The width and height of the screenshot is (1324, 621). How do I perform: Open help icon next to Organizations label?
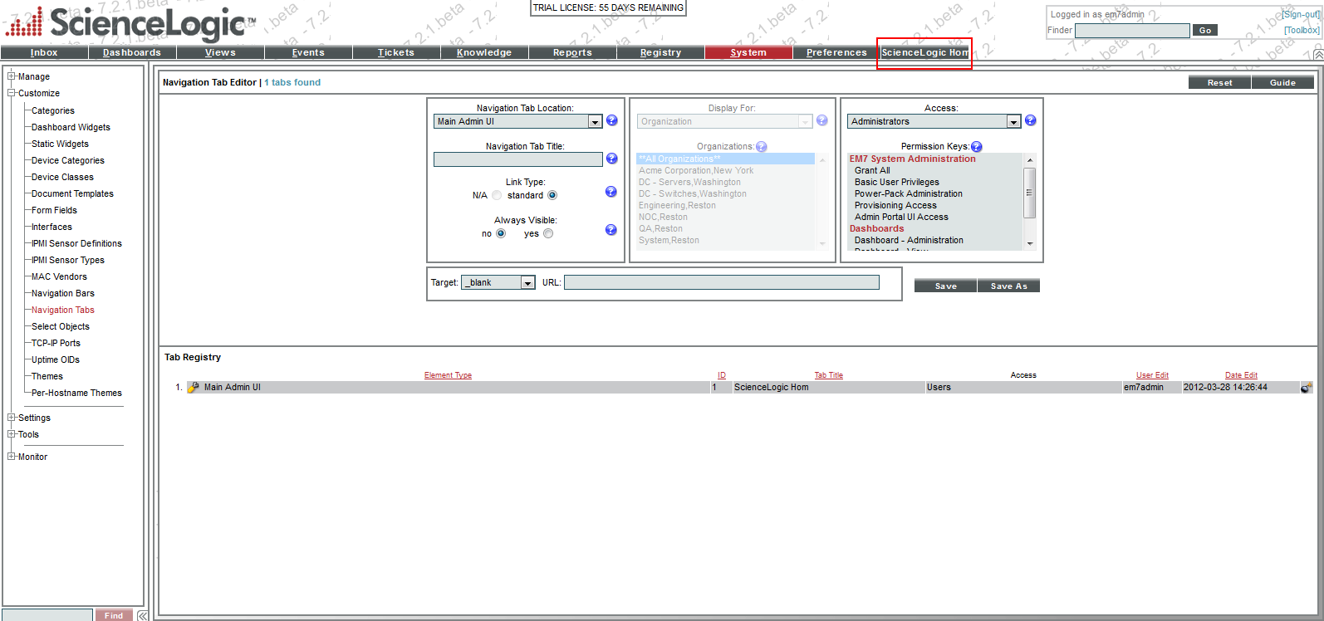tap(762, 147)
